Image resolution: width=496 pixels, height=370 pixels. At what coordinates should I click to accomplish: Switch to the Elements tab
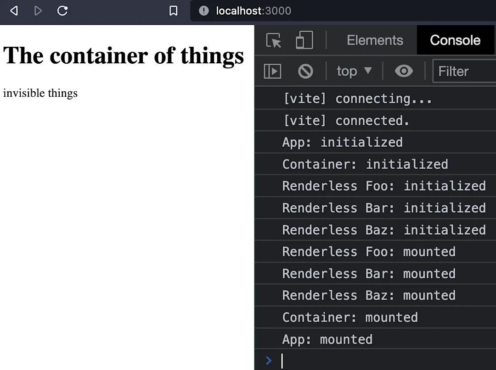375,40
